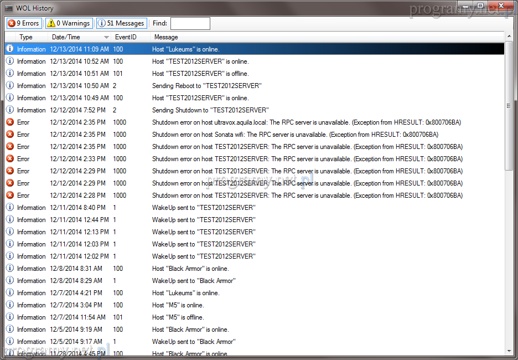518x360 pixels.
Task: Click info icon of Sending Reboot row
Action: 9,86
